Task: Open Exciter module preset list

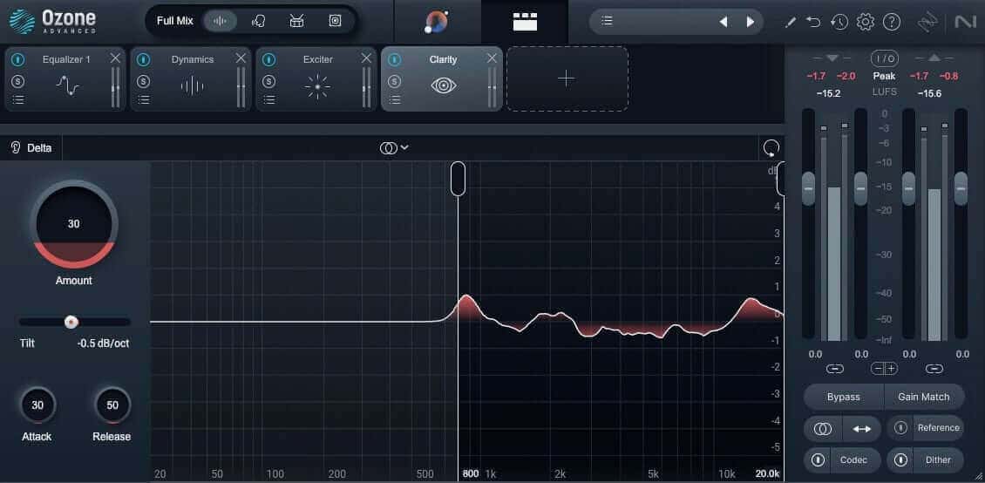Action: click(268, 99)
